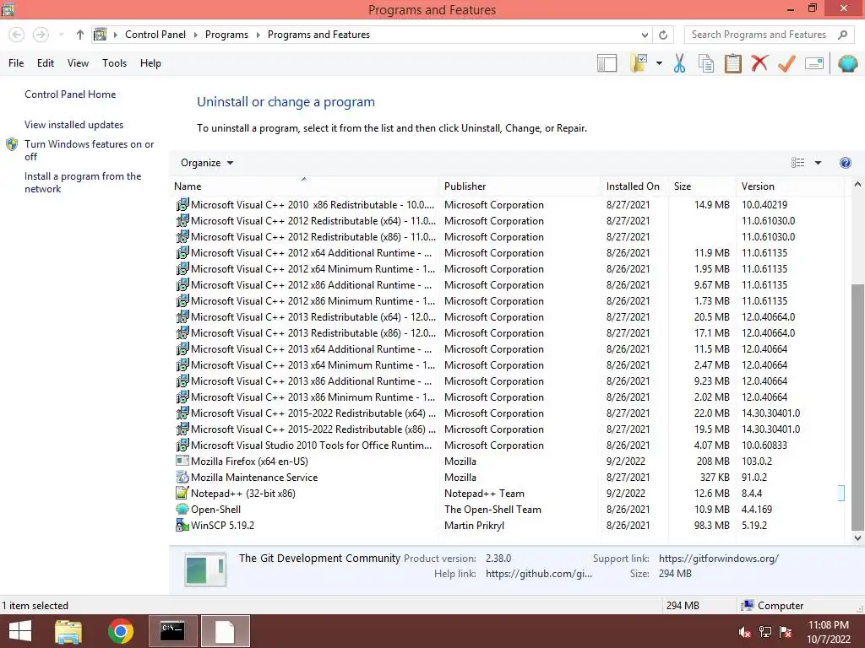Click the Open-Shell program icon
The height and width of the screenshot is (648, 865).
point(182,509)
